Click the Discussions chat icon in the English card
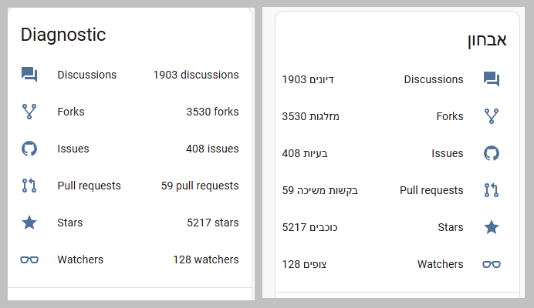Viewport: 534px width, 308px height. click(x=29, y=75)
